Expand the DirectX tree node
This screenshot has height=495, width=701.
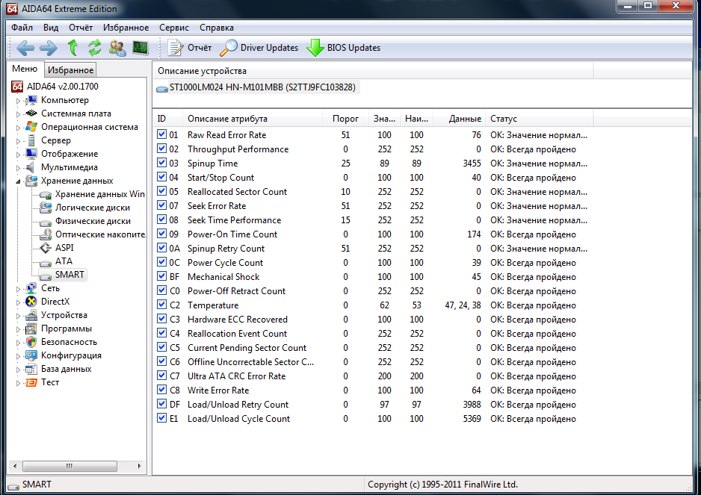pyautogui.click(x=19, y=302)
